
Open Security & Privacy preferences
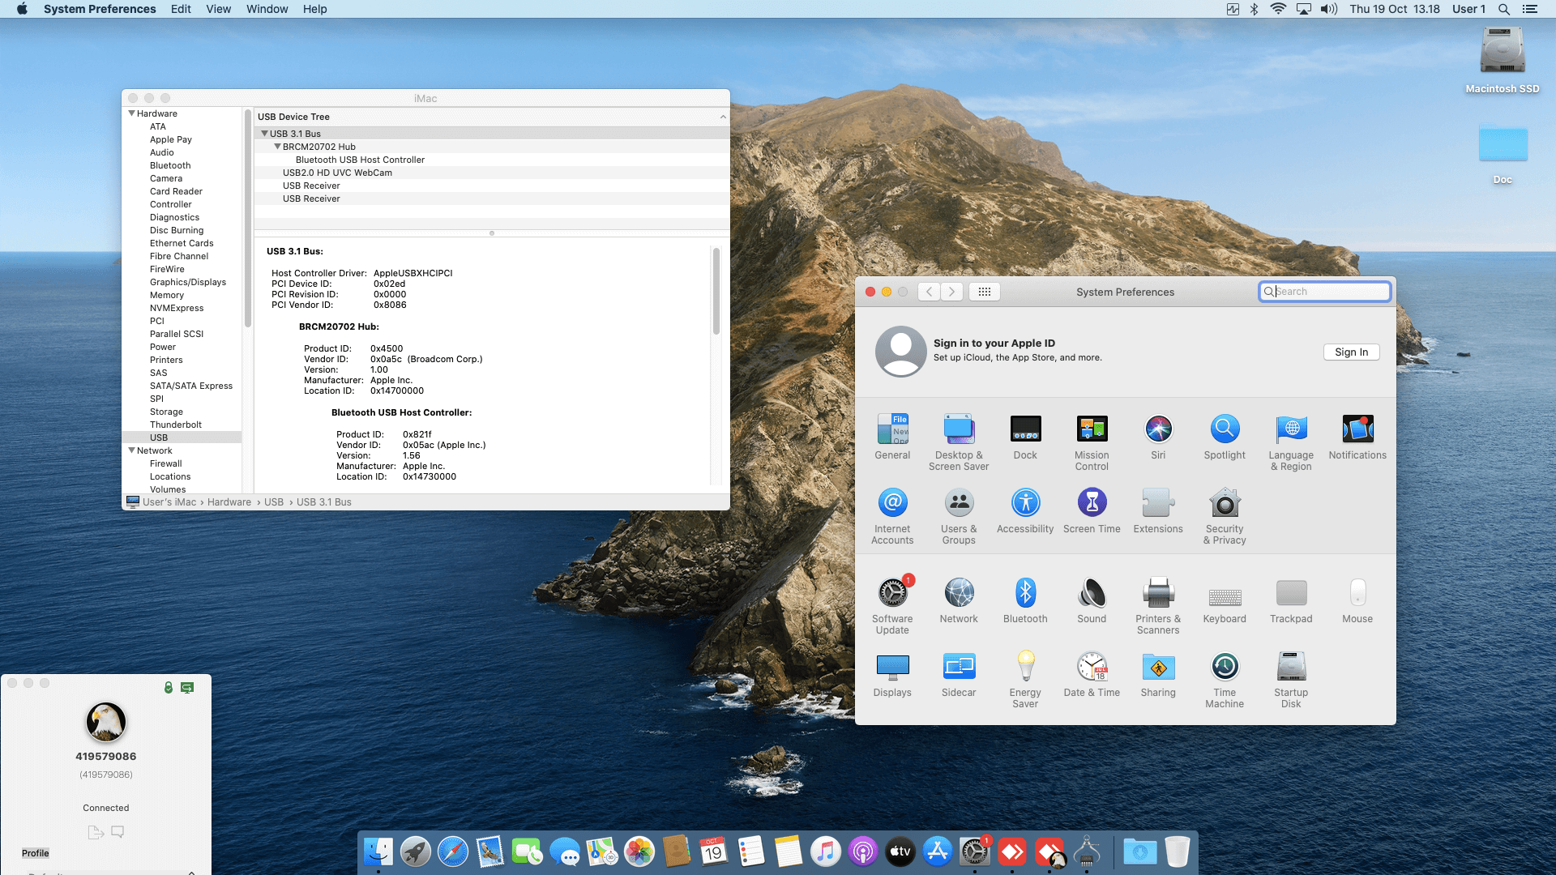click(1225, 516)
